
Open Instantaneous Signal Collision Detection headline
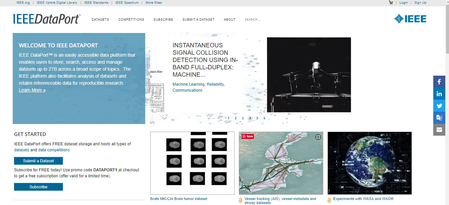tap(205, 60)
